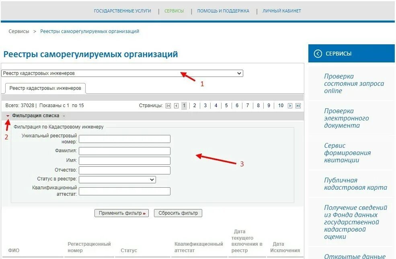The image size is (396, 259).
Task: Focus the Квалификационный аттестат input field
Action: tap(125, 191)
